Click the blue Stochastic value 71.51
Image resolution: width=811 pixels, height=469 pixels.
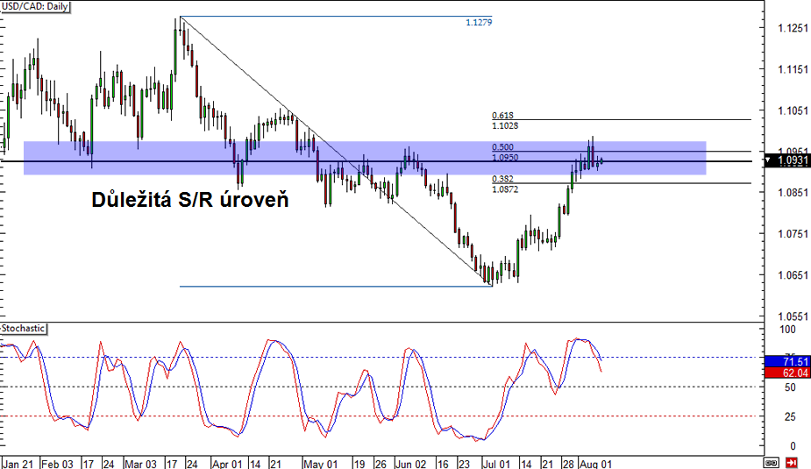point(787,361)
